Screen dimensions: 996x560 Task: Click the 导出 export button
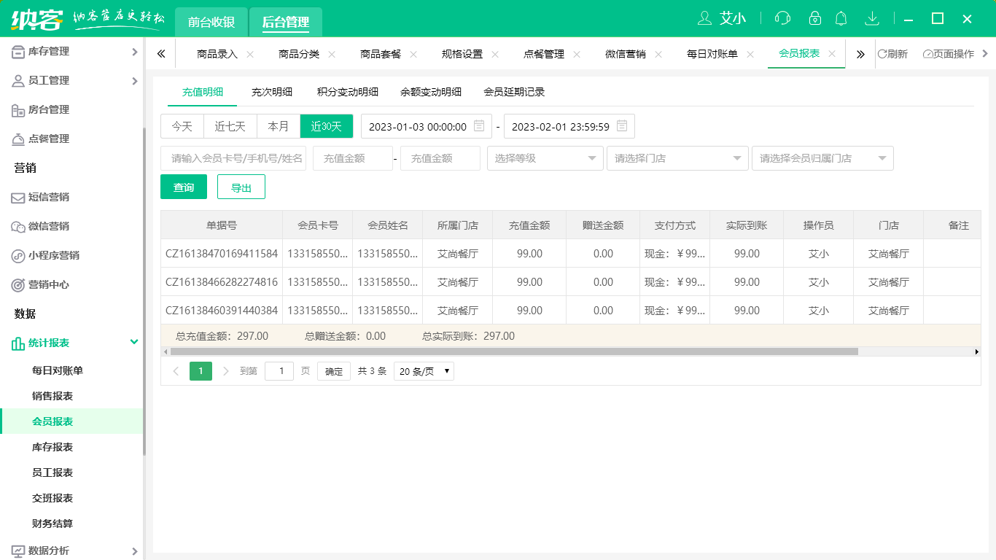[x=241, y=187]
